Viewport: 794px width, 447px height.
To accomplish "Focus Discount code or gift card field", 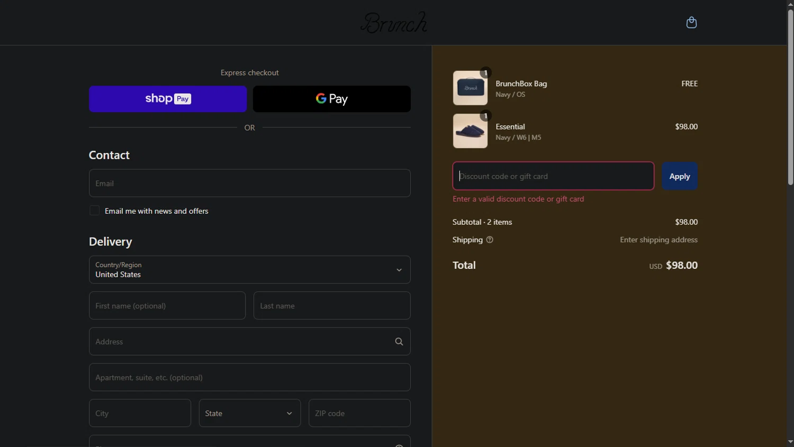I will [553, 176].
